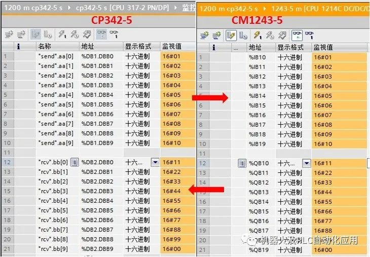Select name cell "rcv".bb[3]
This screenshot has width=370, height=257.
[58, 191]
